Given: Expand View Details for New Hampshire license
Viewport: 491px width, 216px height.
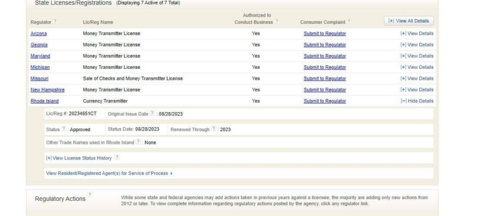Looking at the screenshot, I should tap(417, 90).
